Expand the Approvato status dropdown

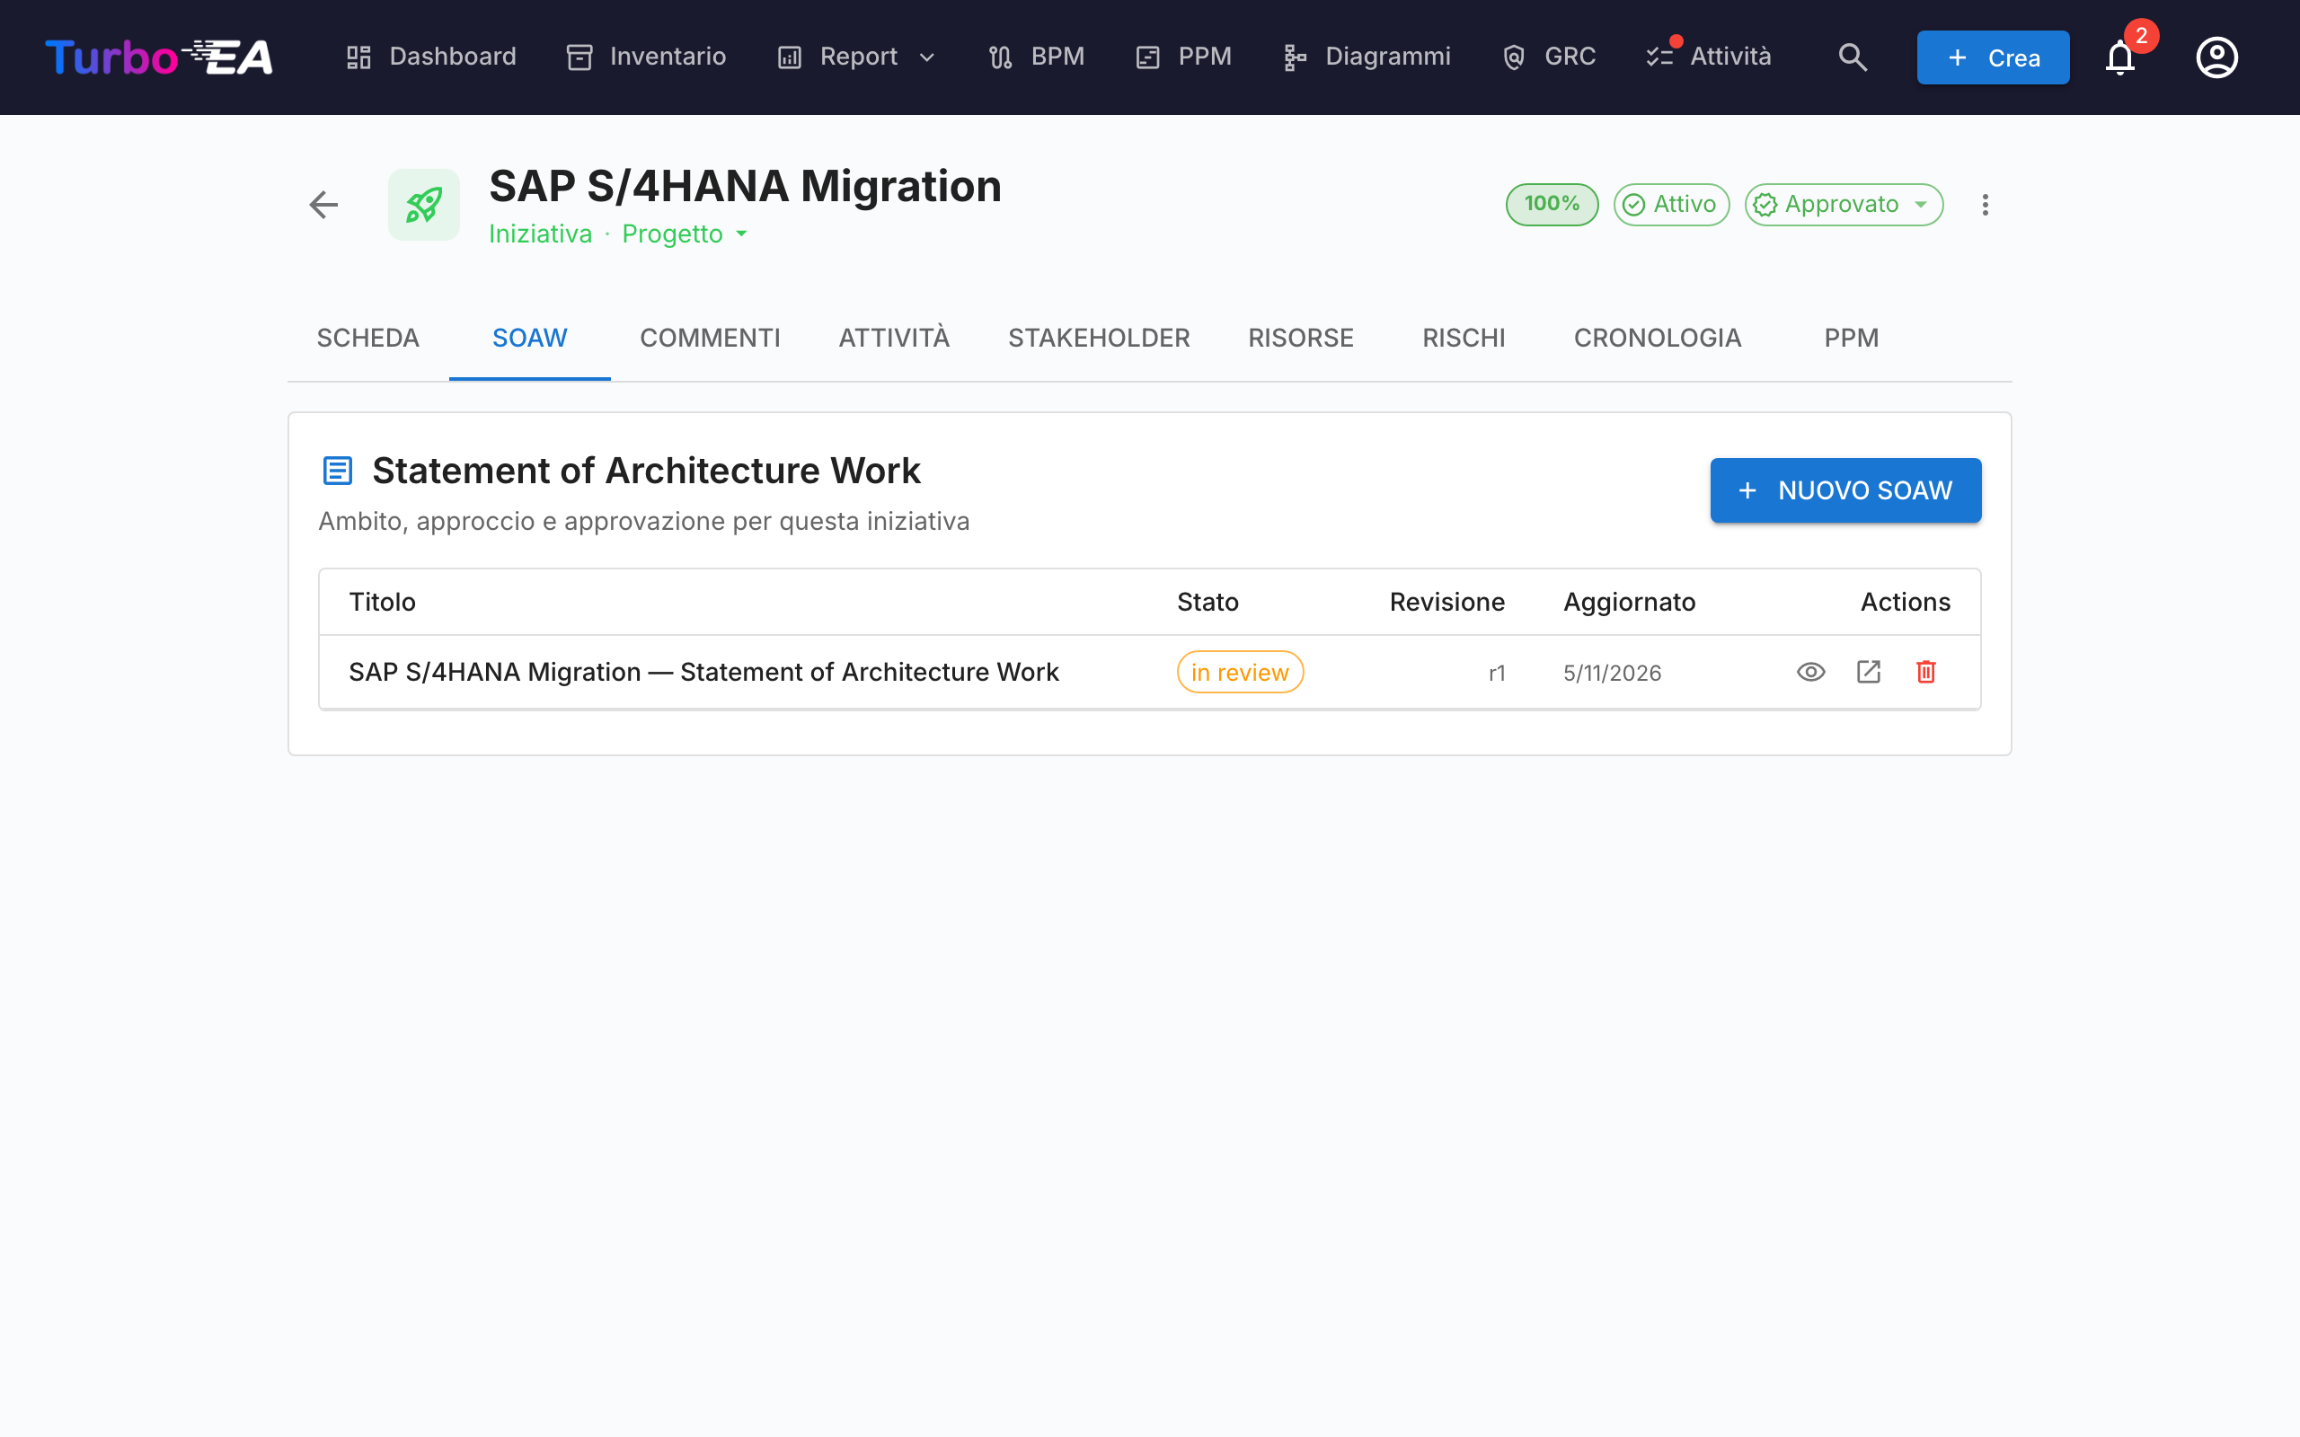click(1844, 205)
